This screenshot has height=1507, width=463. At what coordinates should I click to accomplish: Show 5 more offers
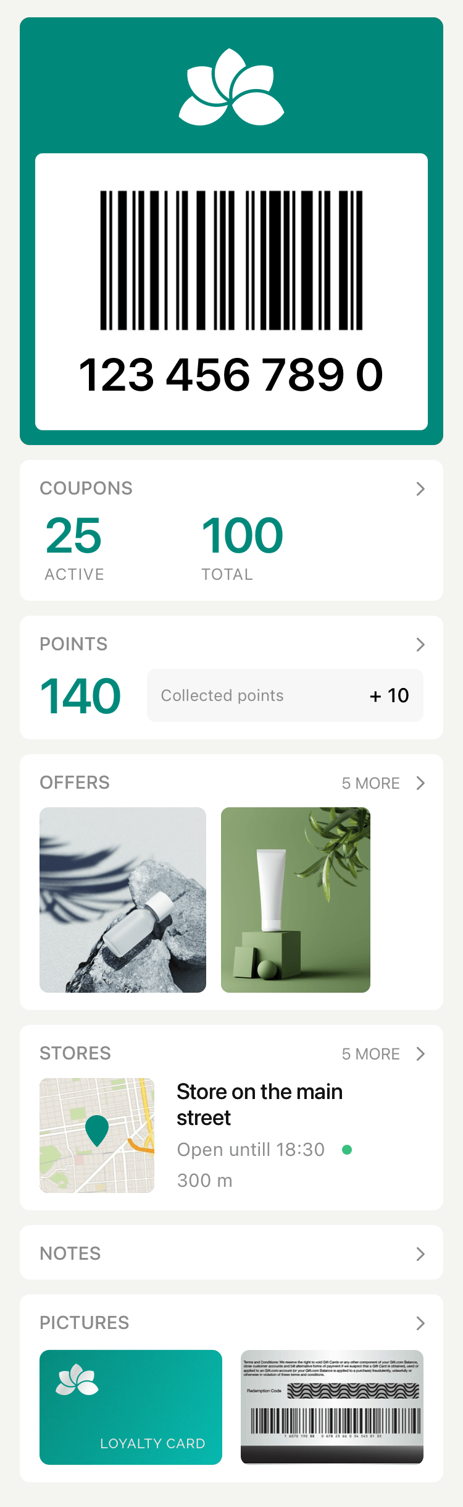pyautogui.click(x=371, y=783)
